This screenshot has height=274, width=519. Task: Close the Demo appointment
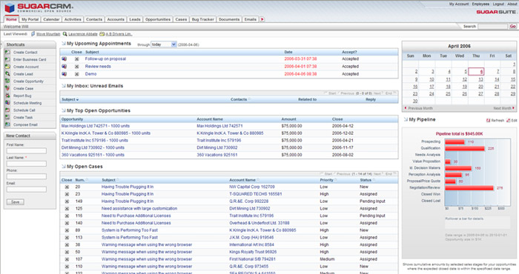pyautogui.click(x=76, y=74)
